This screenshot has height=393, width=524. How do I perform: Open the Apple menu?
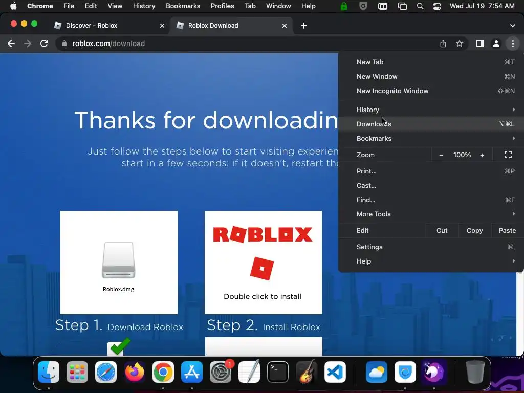[13, 6]
